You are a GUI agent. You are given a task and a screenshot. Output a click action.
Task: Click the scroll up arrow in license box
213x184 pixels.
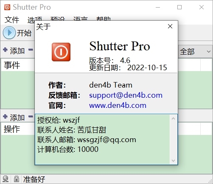[173, 118]
